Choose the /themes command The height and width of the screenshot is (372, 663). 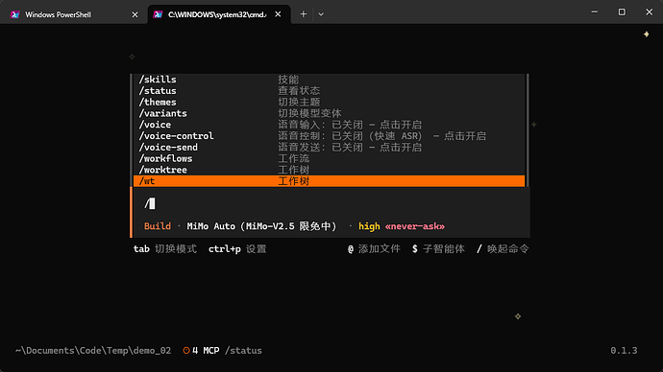[329, 102]
